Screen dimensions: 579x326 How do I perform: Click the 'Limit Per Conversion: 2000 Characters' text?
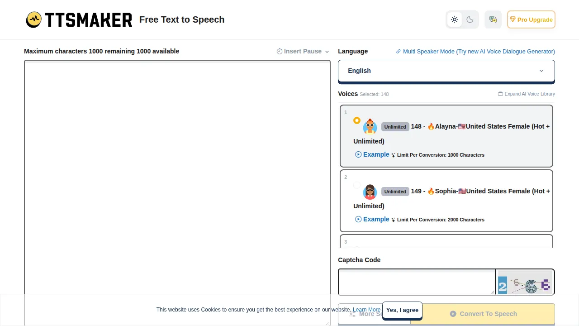tap(441, 220)
